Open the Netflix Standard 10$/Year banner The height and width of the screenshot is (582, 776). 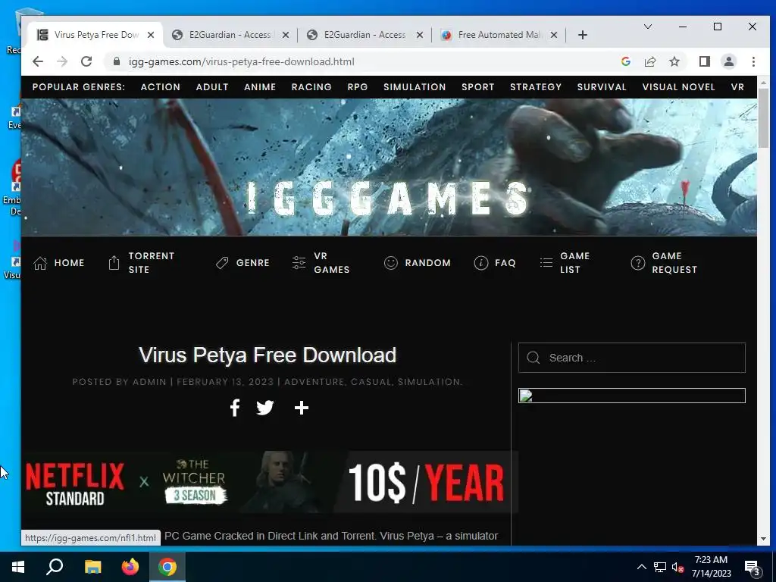tap(269, 482)
